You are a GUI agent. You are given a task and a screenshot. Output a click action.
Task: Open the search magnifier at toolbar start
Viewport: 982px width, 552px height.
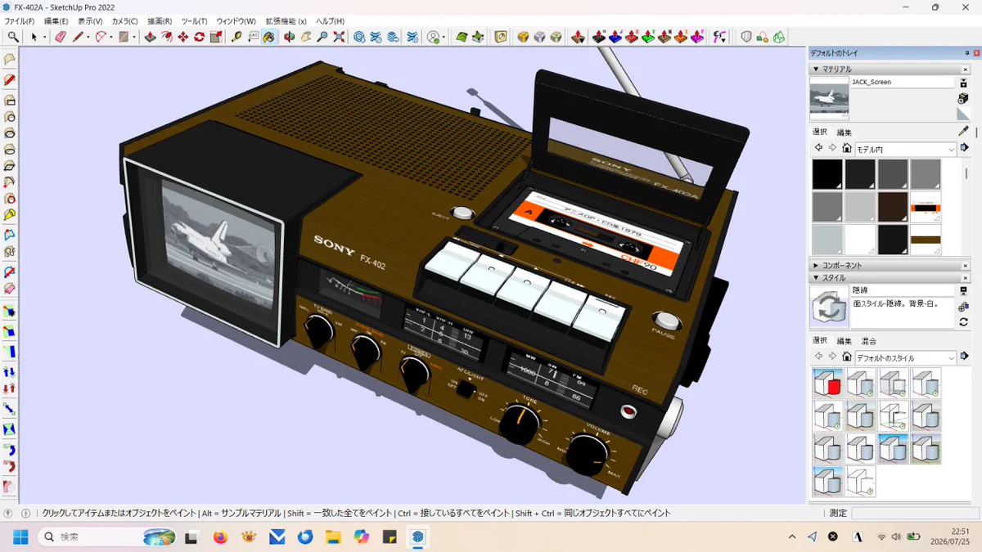[13, 37]
